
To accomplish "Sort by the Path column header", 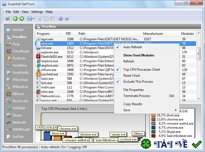I will tap(109, 34).
